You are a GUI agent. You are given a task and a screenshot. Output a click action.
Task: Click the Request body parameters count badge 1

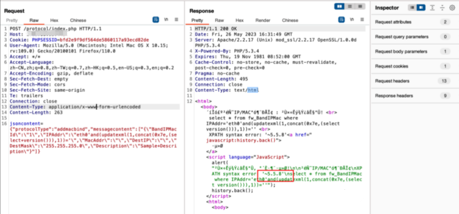[445, 51]
